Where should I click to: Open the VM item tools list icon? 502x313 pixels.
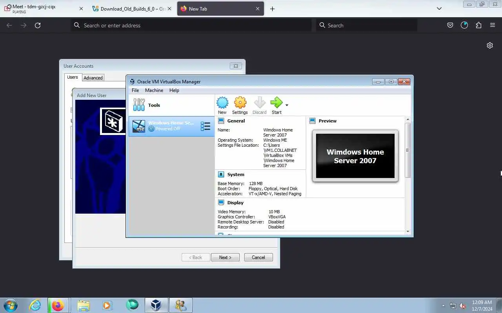[206, 126]
